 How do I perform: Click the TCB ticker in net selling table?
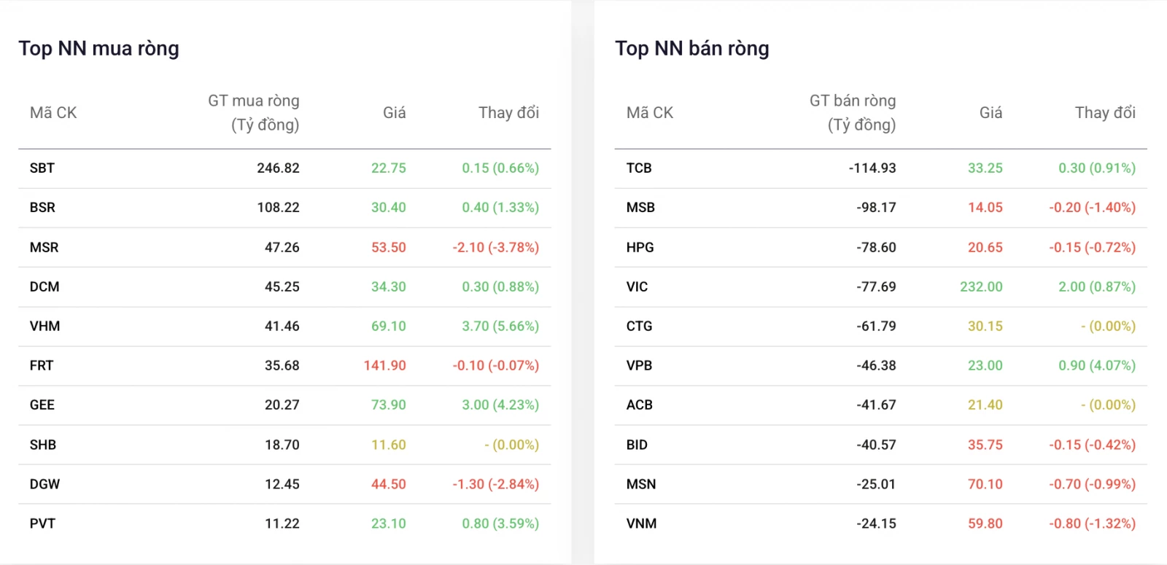(x=639, y=168)
